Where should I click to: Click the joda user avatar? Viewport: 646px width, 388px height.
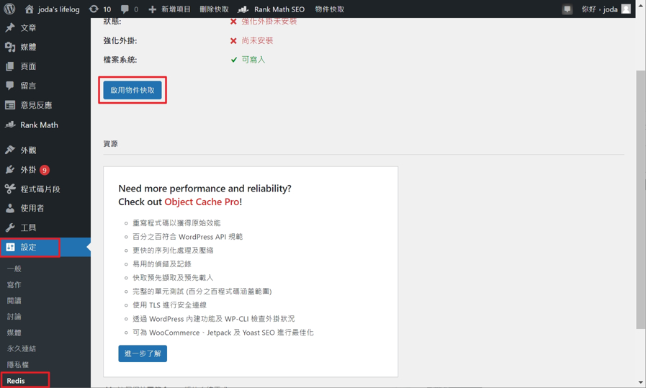coord(626,9)
